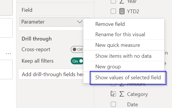This screenshot has height=108, width=172.
Task: Open the Parameter field dropdown arrow
Action: click(79, 22)
